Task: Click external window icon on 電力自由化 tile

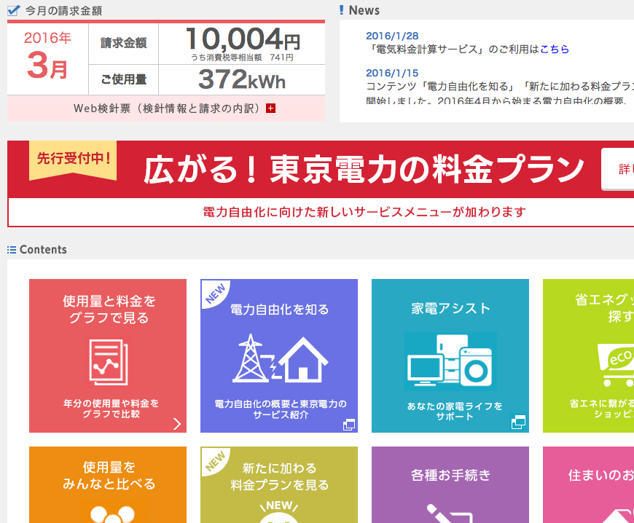Action: (348, 425)
